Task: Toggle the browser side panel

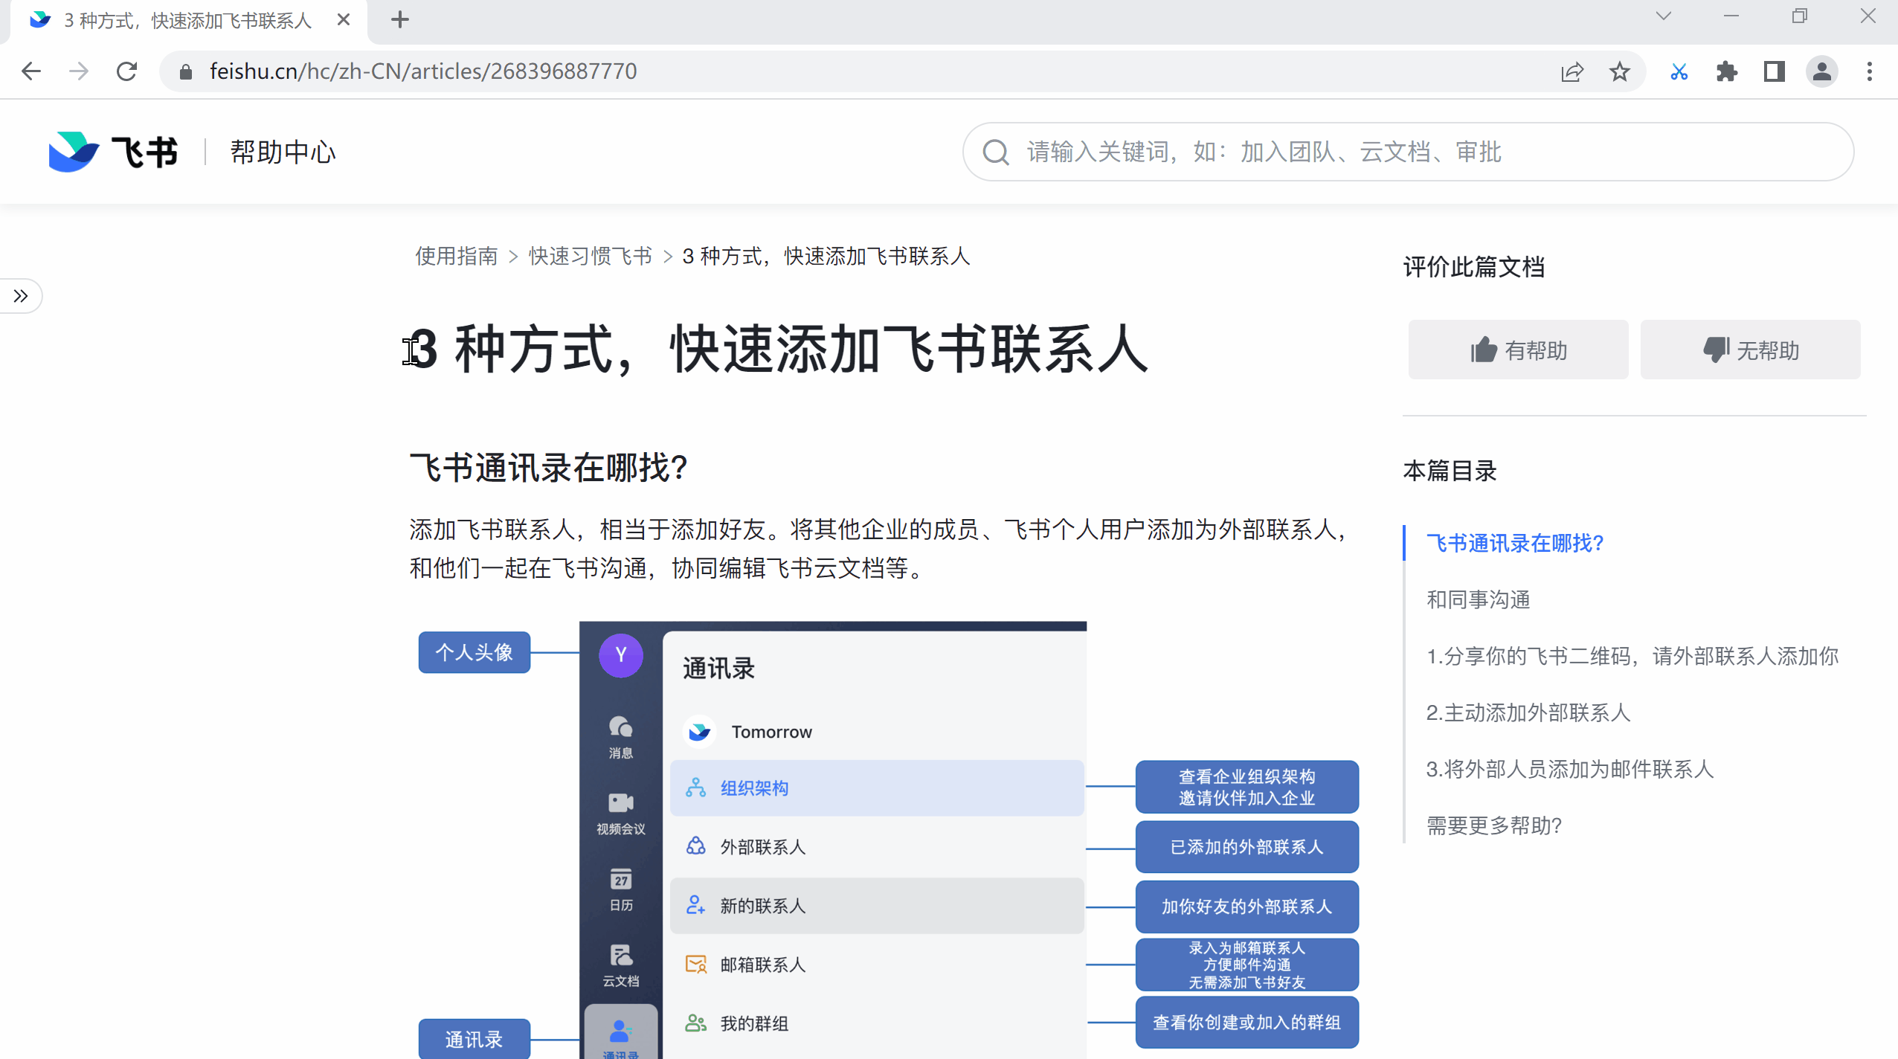Action: coord(1774,71)
